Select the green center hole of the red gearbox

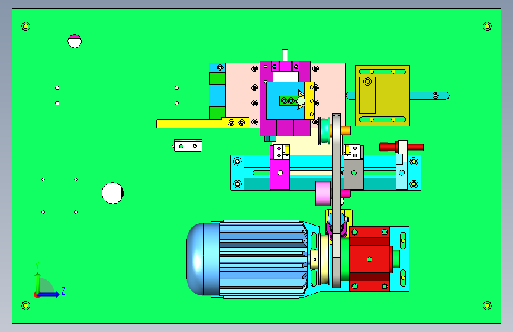[369, 259]
